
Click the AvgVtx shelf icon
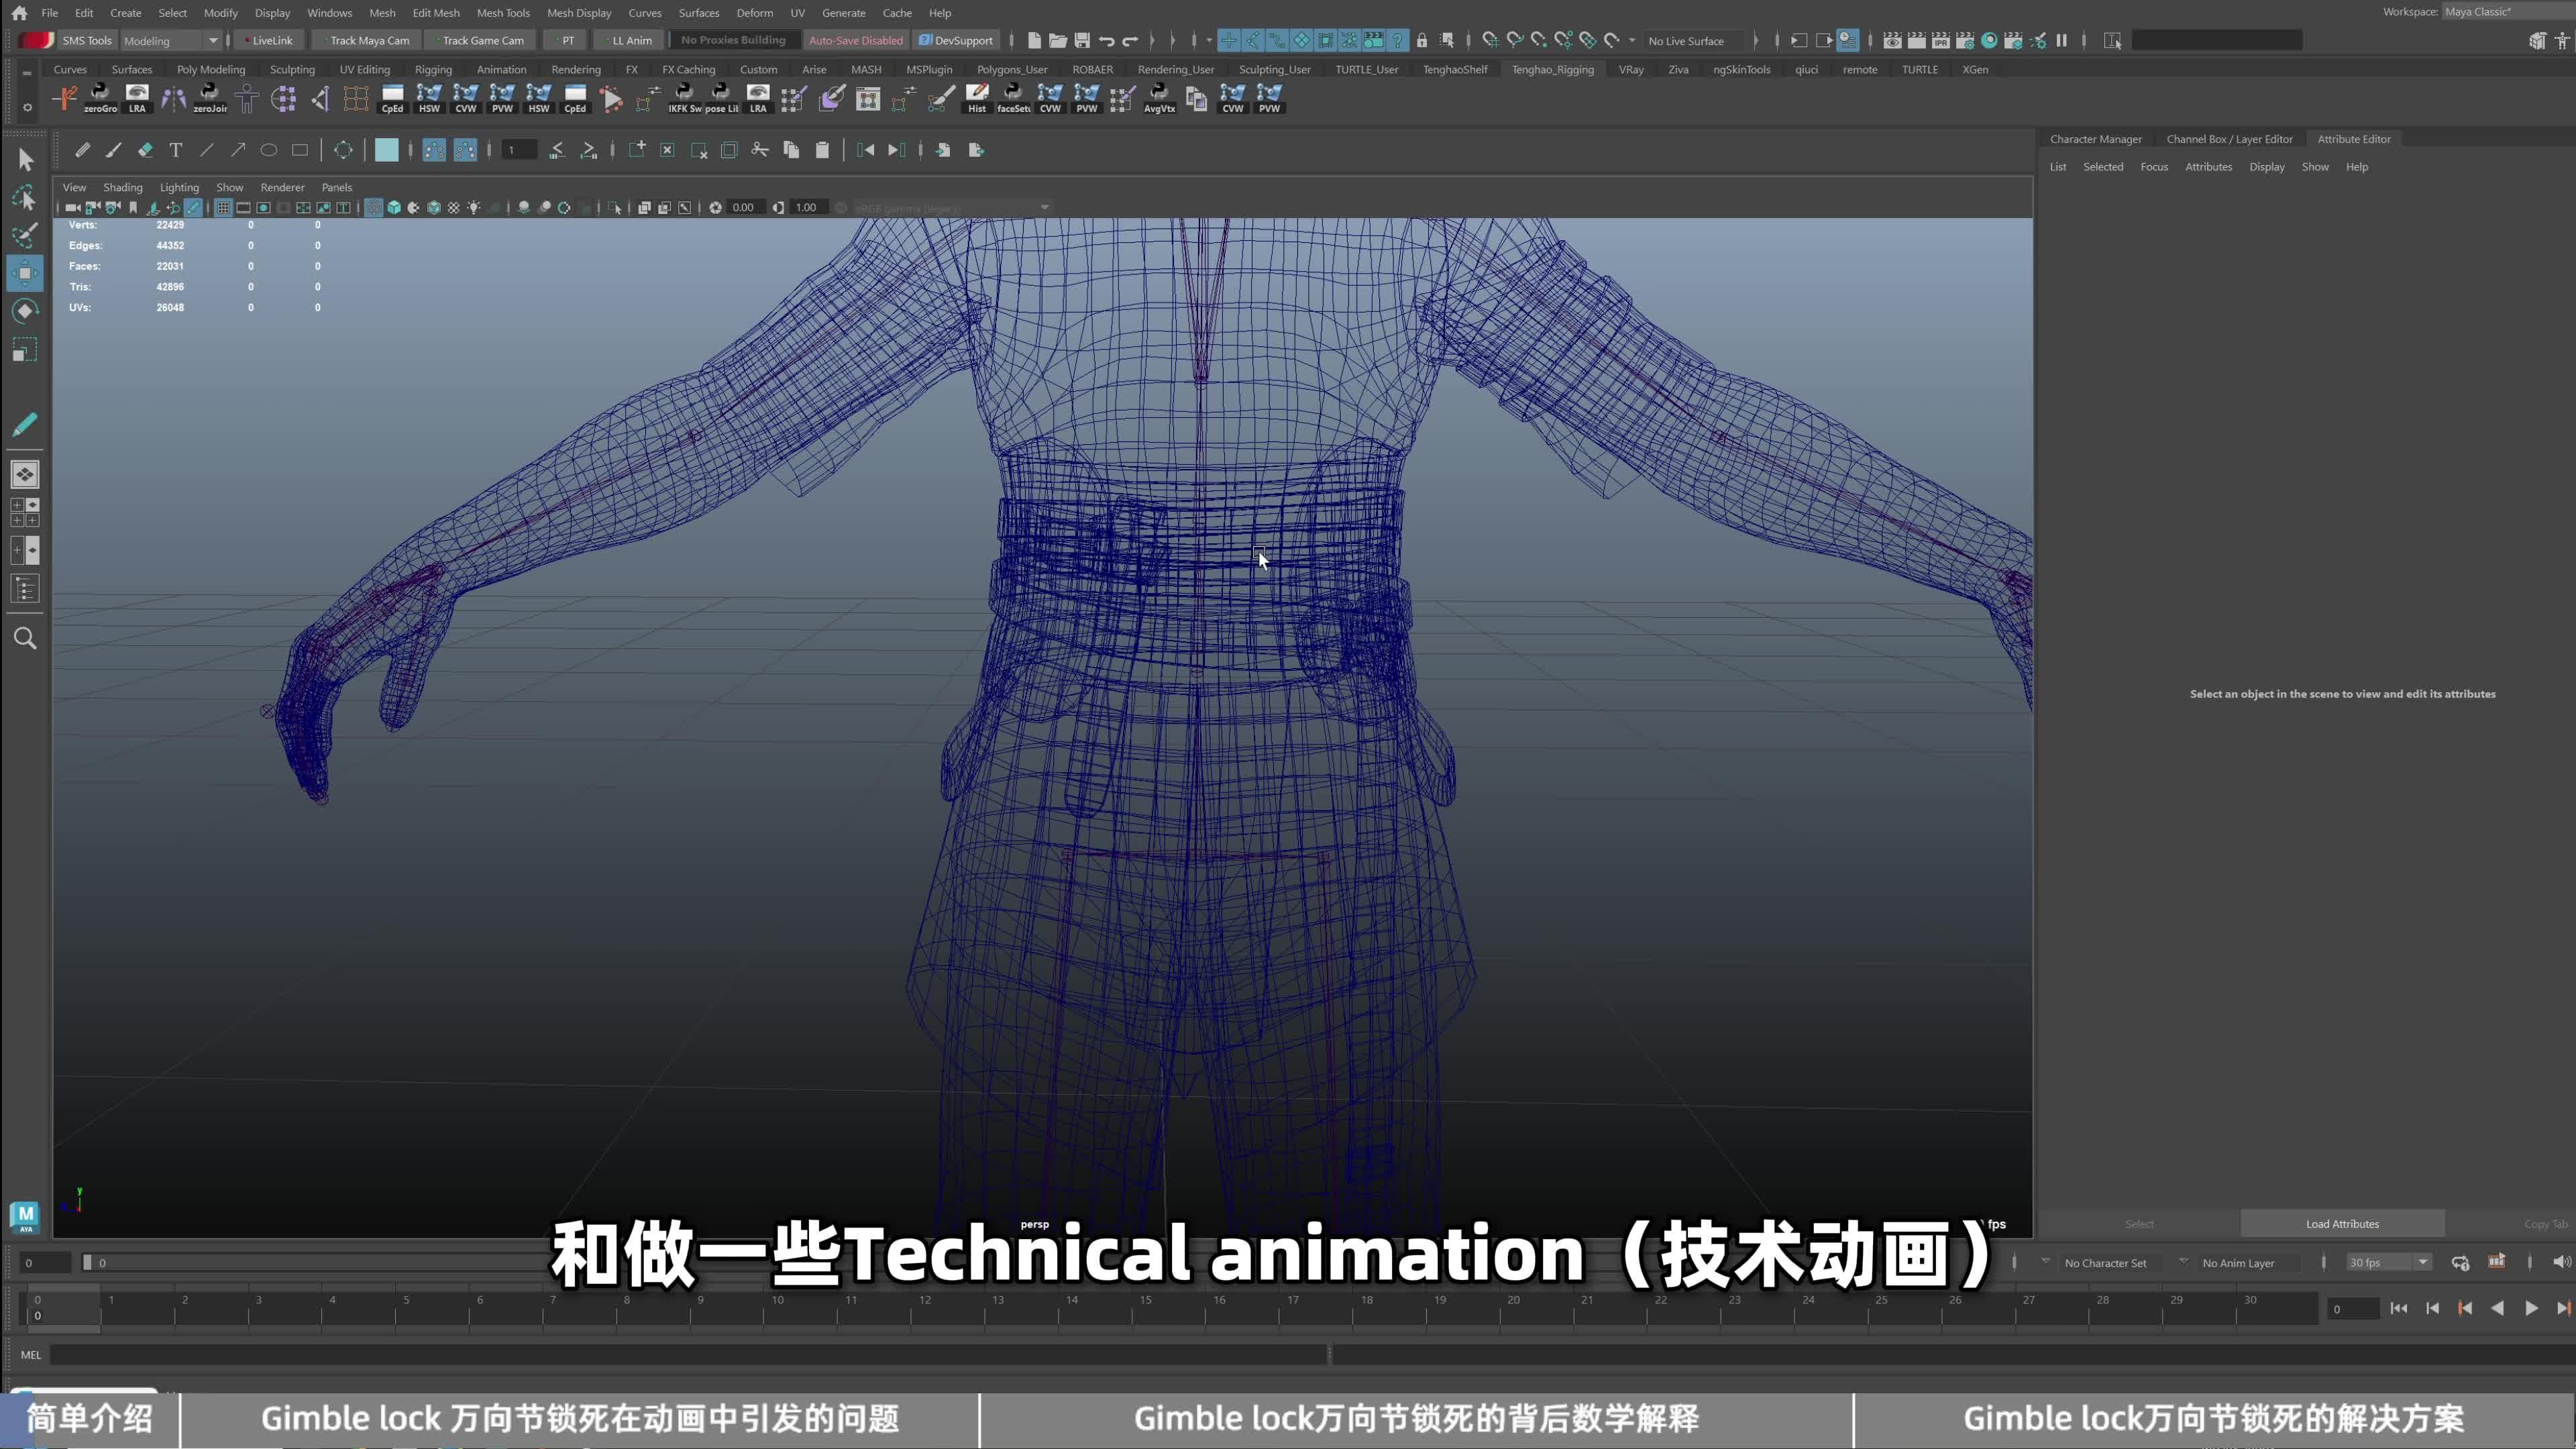pos(1159,98)
